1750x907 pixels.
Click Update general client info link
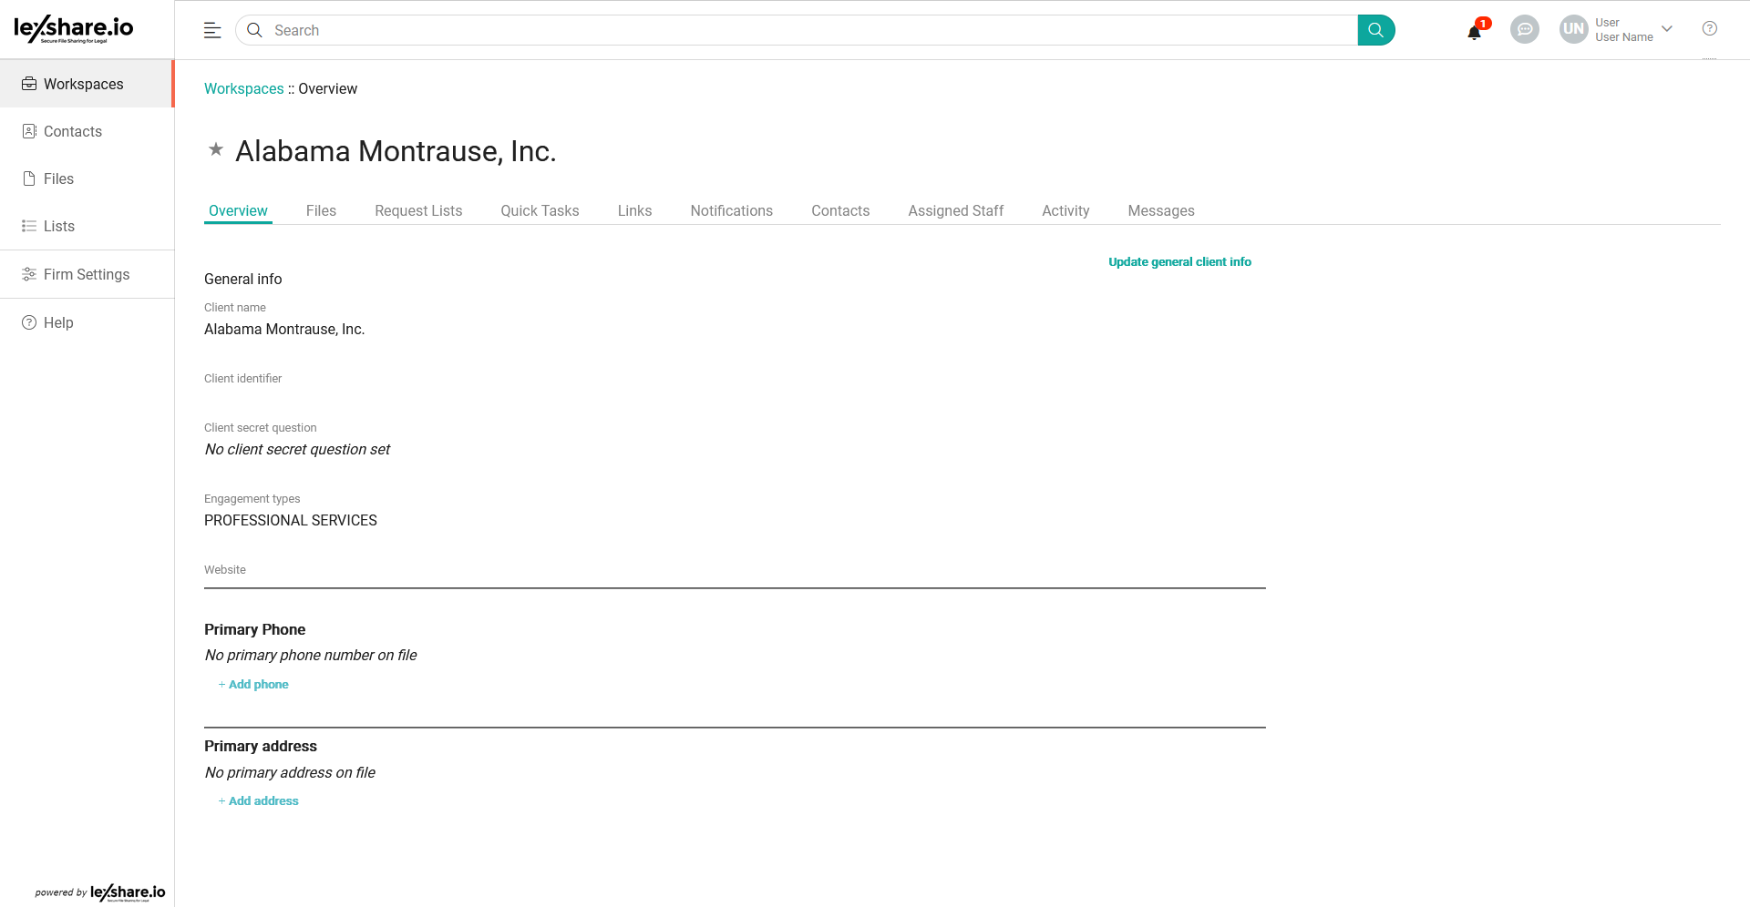pos(1179,261)
